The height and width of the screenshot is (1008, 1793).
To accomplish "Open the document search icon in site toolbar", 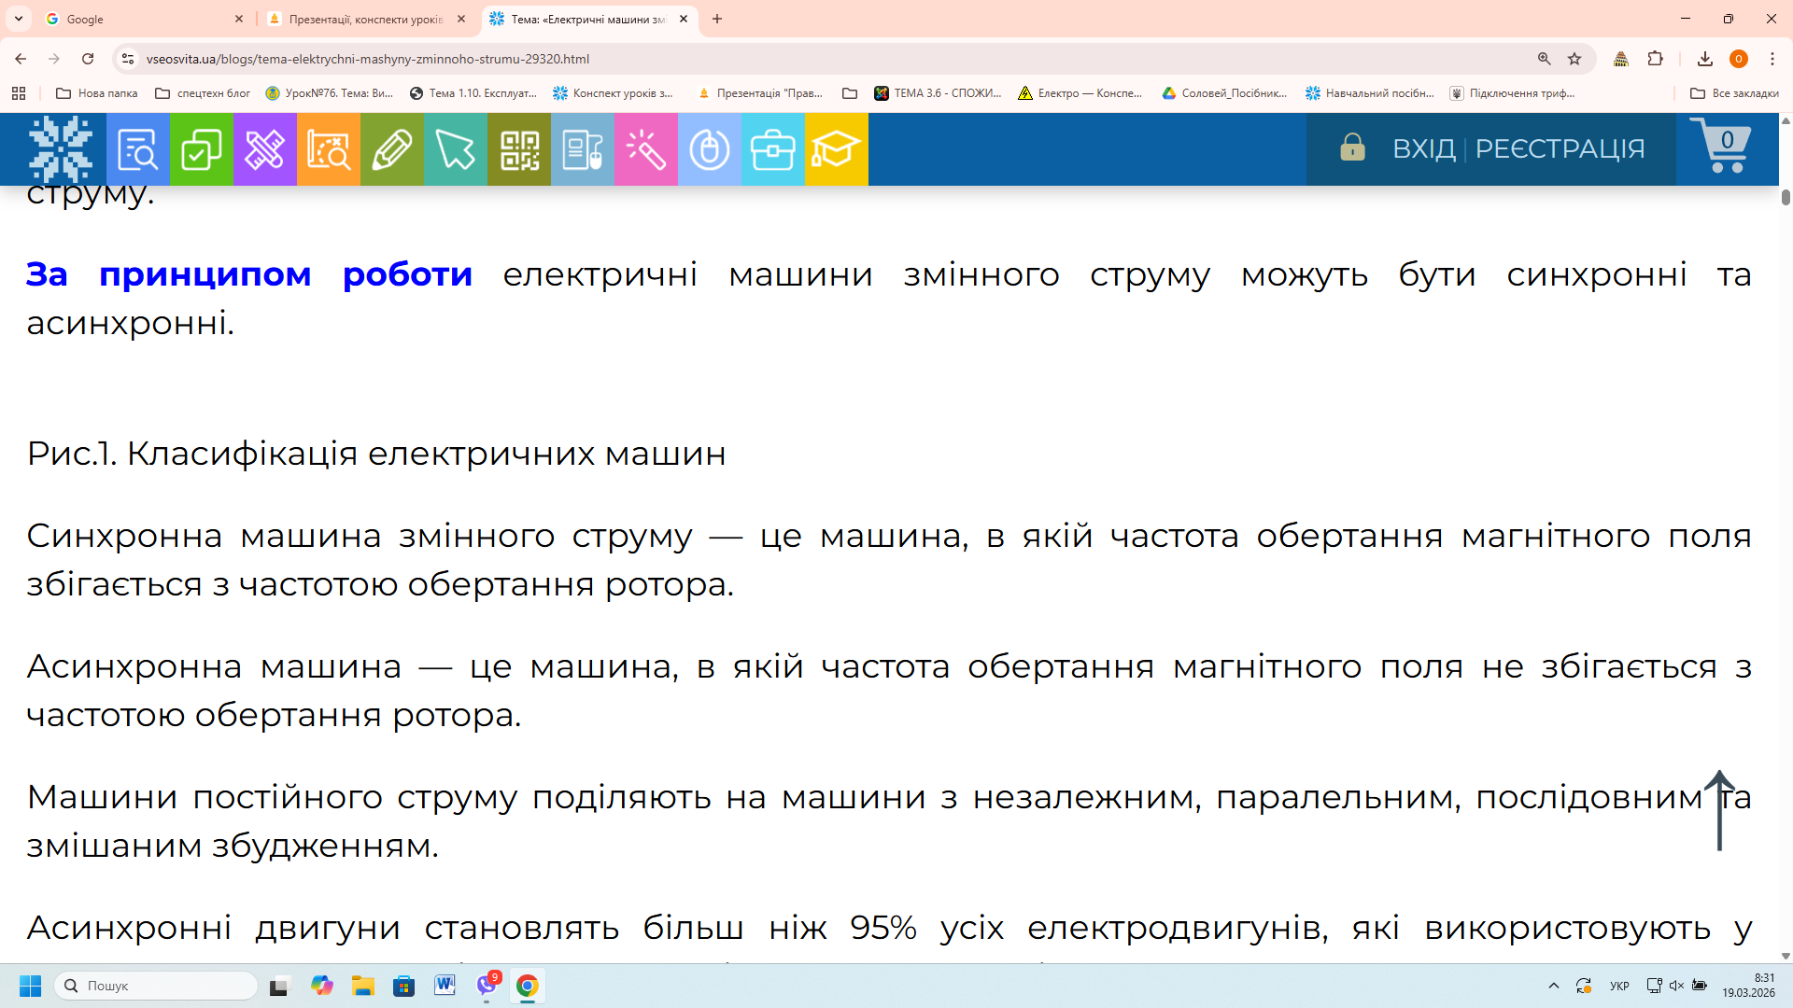I will (x=137, y=149).
